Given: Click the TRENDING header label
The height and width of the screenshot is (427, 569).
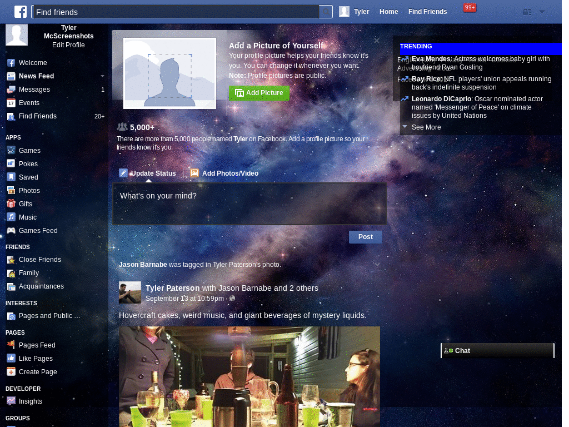Looking at the screenshot, I should 416,47.
